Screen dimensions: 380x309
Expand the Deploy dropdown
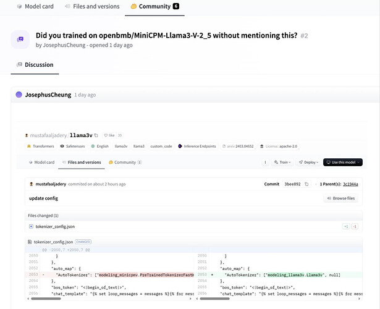pyautogui.click(x=309, y=162)
